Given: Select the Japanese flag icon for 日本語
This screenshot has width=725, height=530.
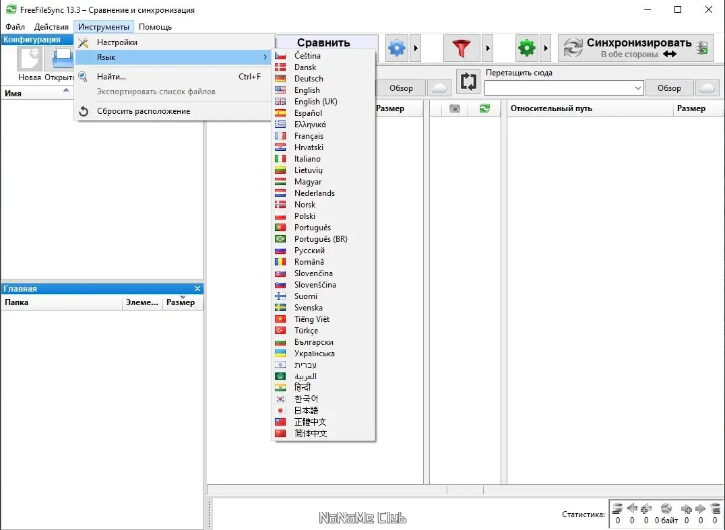Looking at the screenshot, I should point(280,410).
